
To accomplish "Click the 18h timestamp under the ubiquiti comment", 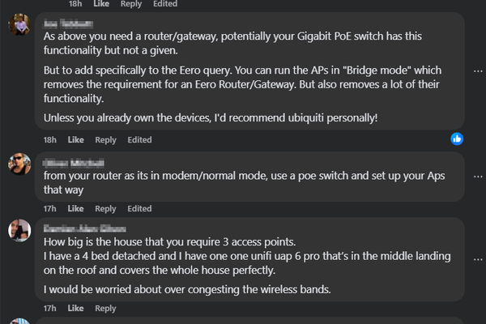I will click(49, 140).
